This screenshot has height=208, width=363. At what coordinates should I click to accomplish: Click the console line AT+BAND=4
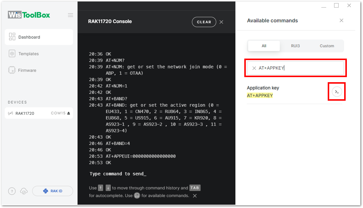point(118,143)
